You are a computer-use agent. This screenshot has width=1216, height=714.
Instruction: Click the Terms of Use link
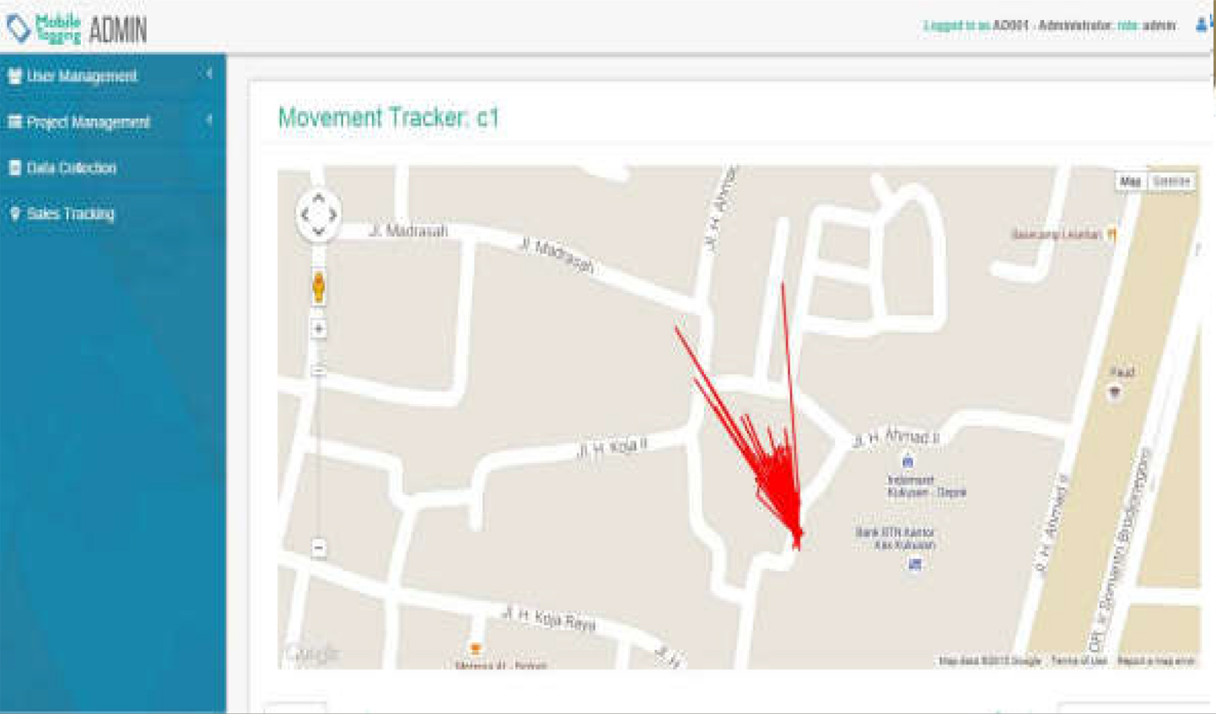[x=1079, y=661]
